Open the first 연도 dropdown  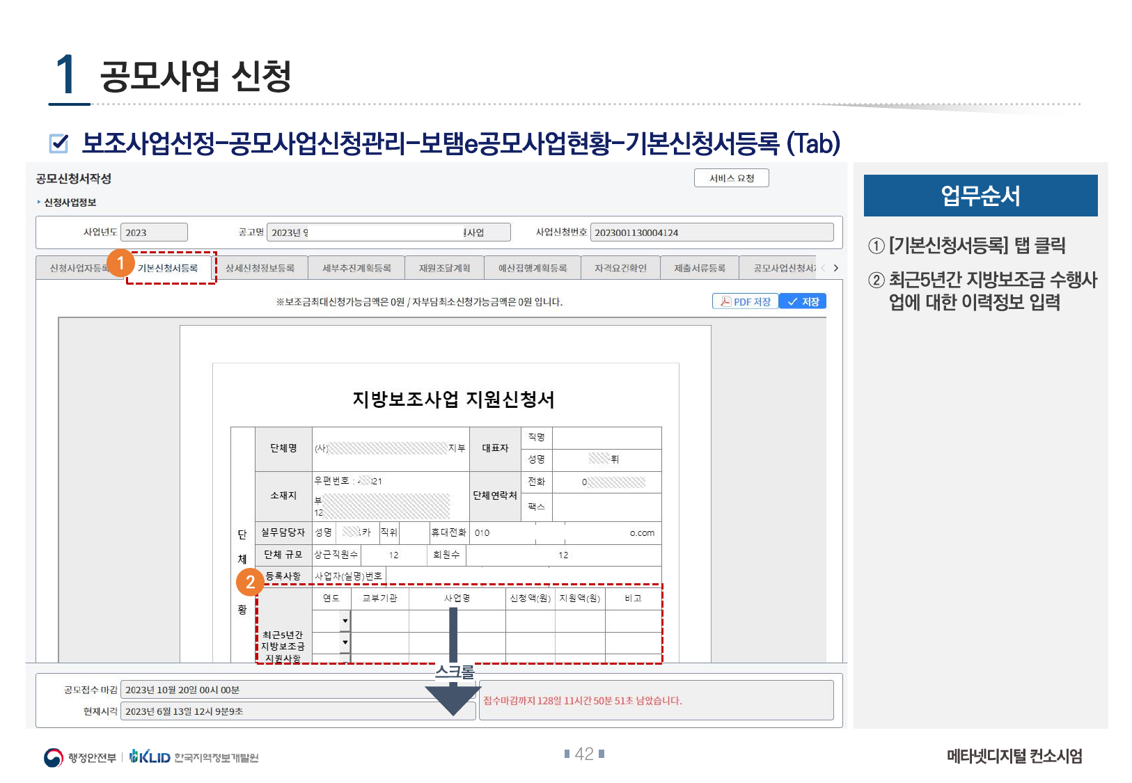(x=345, y=620)
